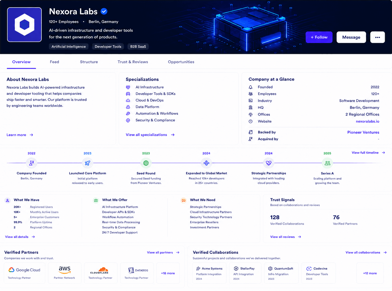Select the Launched Core Platform rocket marker
The image size is (392, 291).
click(x=87, y=163)
